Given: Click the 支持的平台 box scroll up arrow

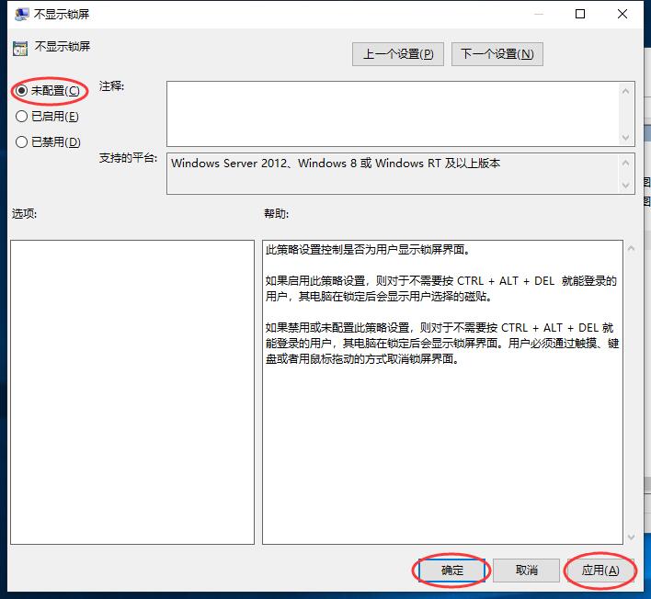Looking at the screenshot, I should pyautogui.click(x=625, y=163).
